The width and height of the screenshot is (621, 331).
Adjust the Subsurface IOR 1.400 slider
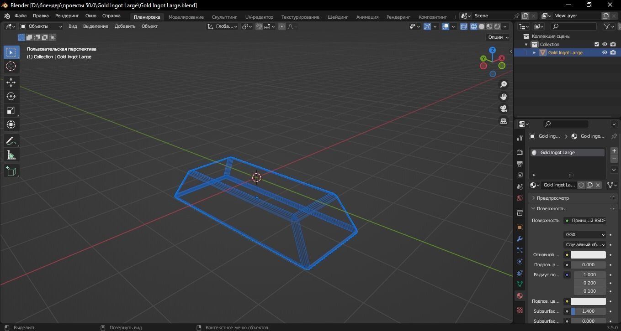(588, 311)
